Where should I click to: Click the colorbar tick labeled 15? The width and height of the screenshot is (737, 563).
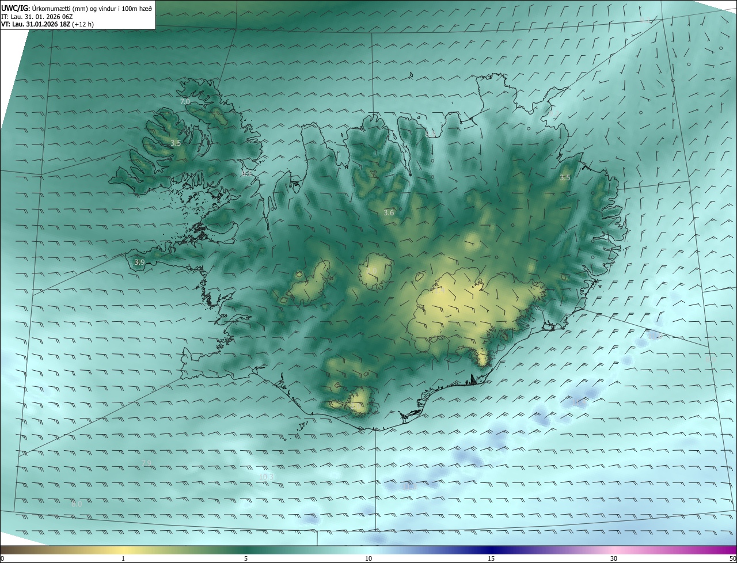click(x=491, y=558)
